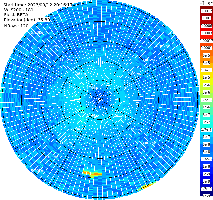Select the 0.001 colorbar tick label
Viewport: 213px width, 200px height.
tap(206, 18)
